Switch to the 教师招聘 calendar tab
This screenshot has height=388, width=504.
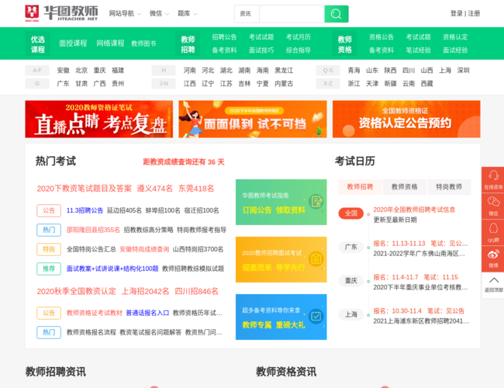coord(360,187)
